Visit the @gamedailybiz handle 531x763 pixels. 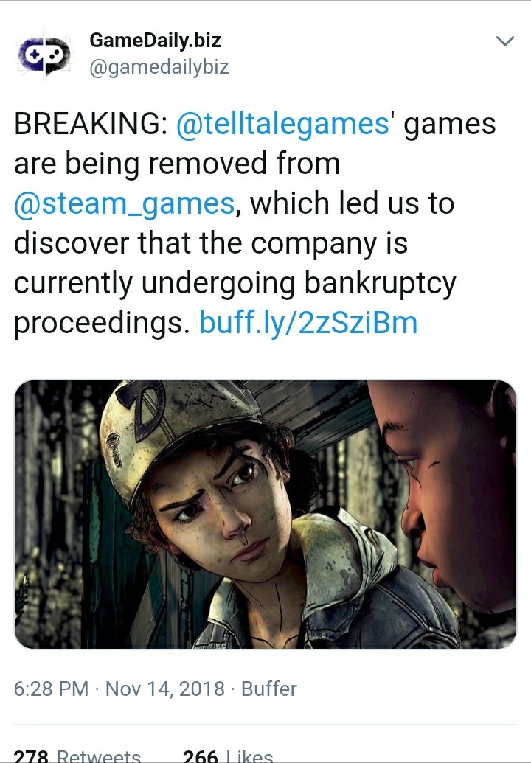(159, 66)
